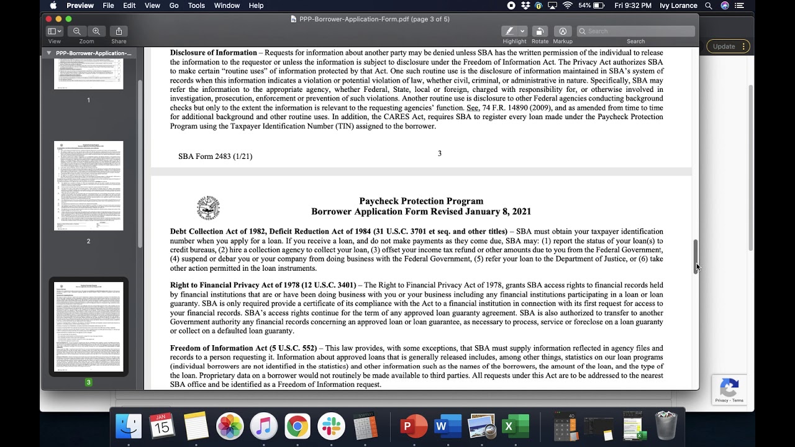Open the Tools menu
The width and height of the screenshot is (795, 447).
pos(196,6)
